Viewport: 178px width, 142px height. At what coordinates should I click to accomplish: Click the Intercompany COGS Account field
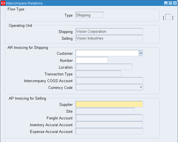[109, 80]
